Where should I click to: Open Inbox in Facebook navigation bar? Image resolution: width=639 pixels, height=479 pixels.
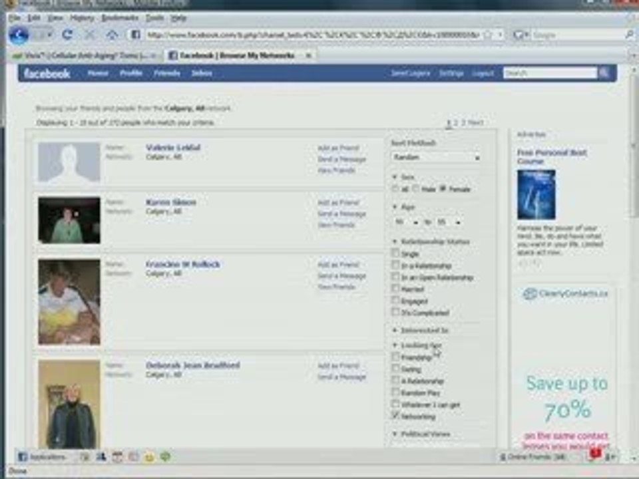(x=202, y=73)
